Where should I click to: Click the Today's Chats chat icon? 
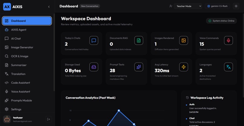click(94, 40)
